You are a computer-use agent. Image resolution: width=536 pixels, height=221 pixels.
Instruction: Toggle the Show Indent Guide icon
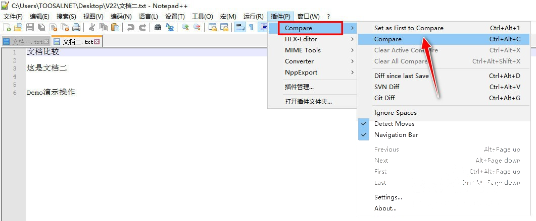click(x=263, y=27)
